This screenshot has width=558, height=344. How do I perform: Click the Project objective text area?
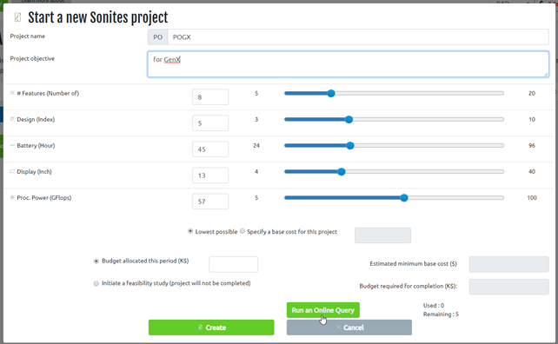coord(348,64)
